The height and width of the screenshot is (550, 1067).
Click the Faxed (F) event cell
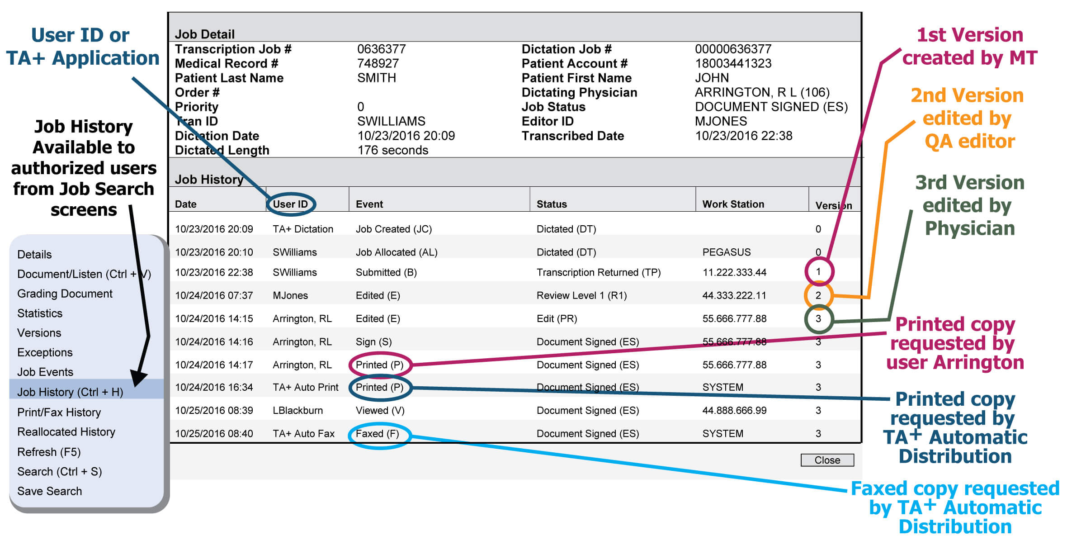click(x=378, y=433)
